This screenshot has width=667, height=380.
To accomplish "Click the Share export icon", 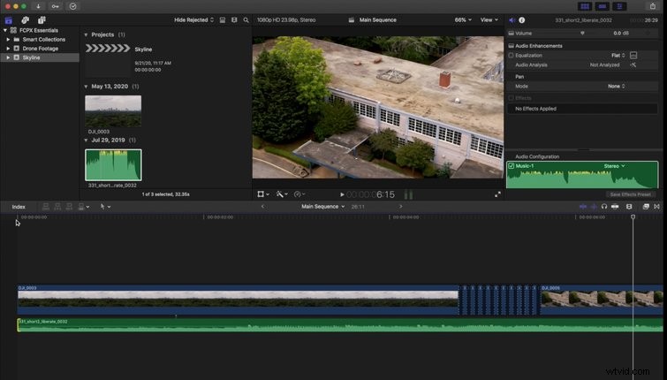I will [653, 6].
